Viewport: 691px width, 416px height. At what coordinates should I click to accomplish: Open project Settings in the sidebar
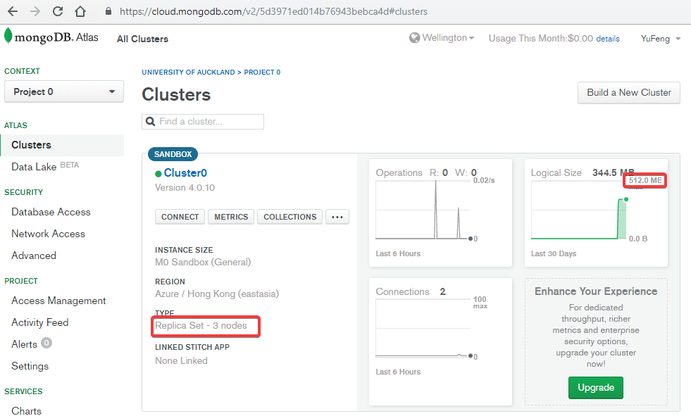click(30, 366)
